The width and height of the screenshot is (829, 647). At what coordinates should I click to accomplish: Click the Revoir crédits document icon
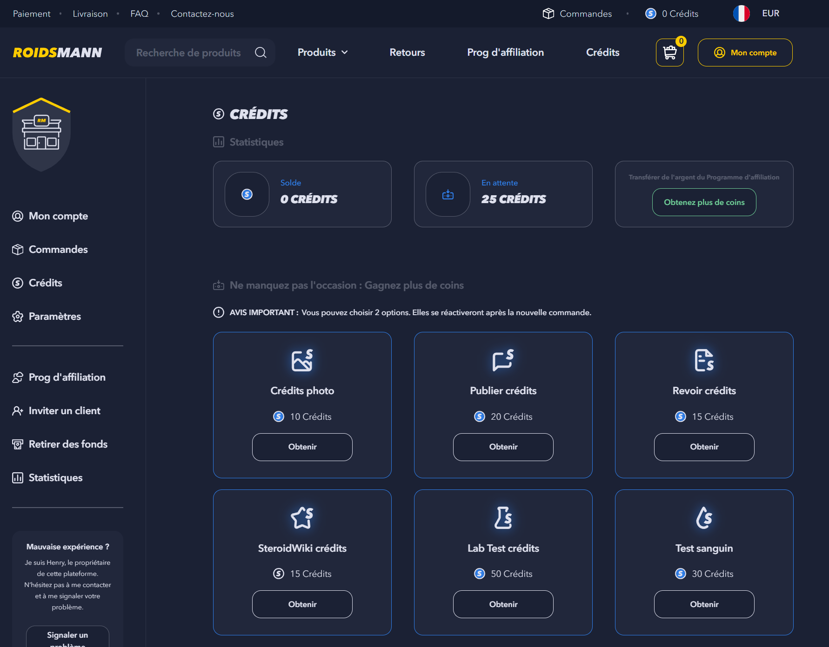click(x=704, y=360)
